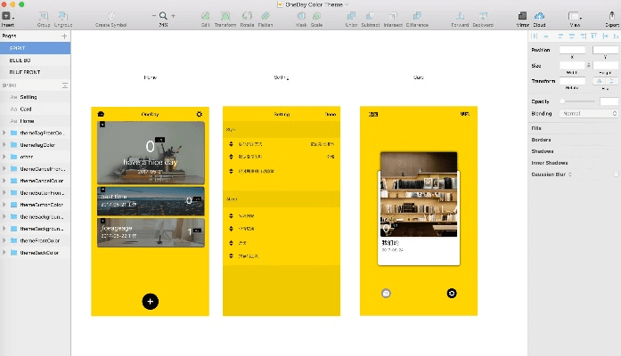Image resolution: width=621 pixels, height=356 pixels.
Task: Switch to the BLUE FRONT page
Action: (26, 72)
